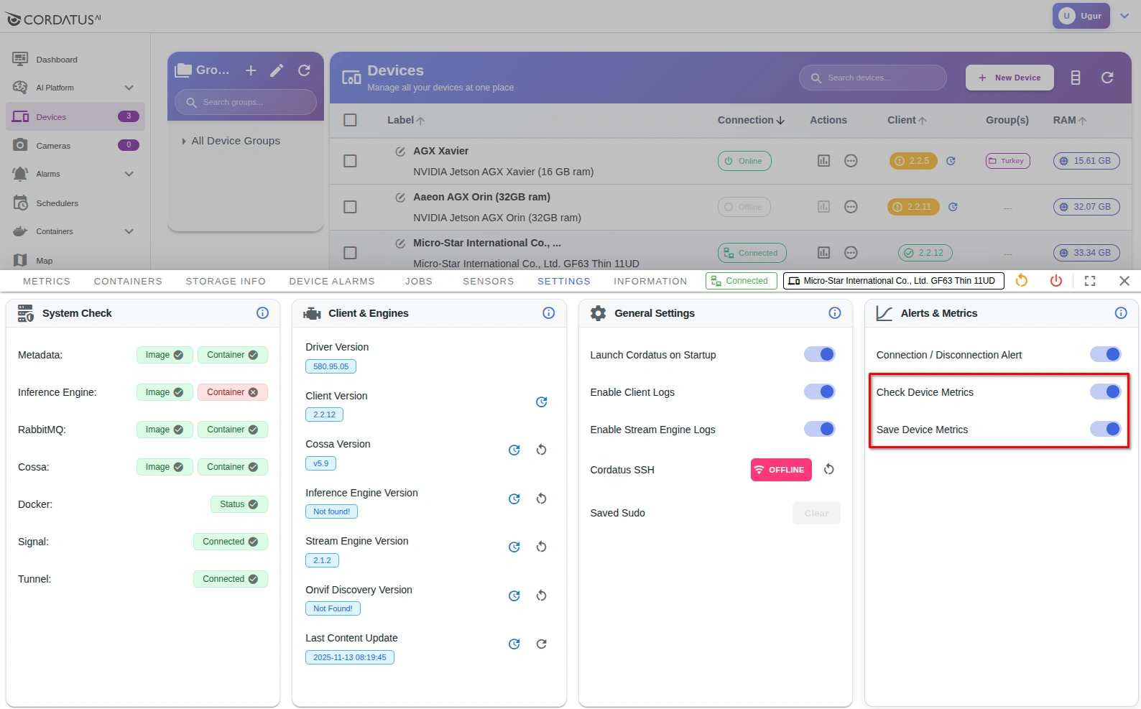The width and height of the screenshot is (1141, 709).
Task: Switch to STORAGE INFO tab
Action: point(226,282)
